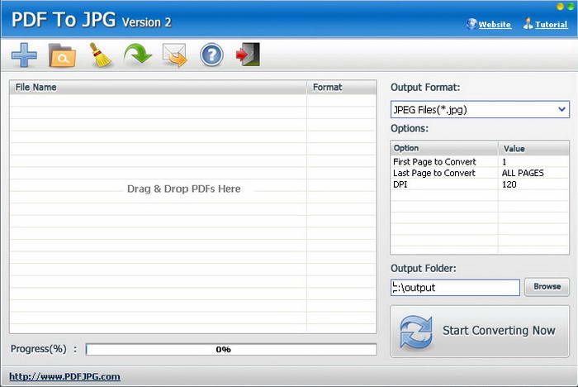The height and width of the screenshot is (387, 578).
Task: Click the ALL PAGES value cell
Action: pos(523,173)
